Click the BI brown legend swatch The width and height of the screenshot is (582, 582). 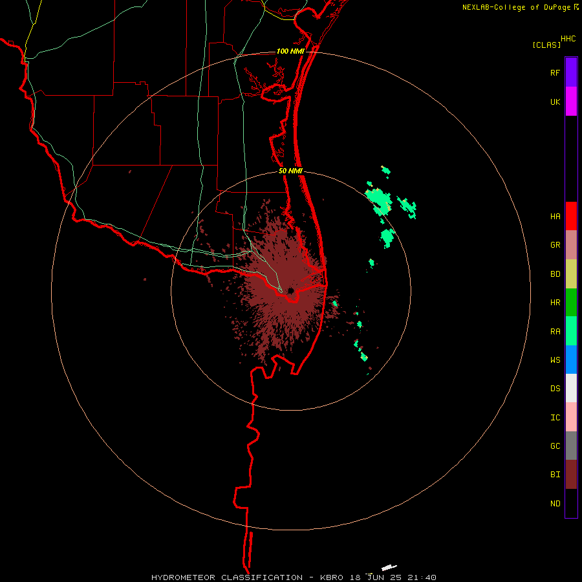coord(571,475)
